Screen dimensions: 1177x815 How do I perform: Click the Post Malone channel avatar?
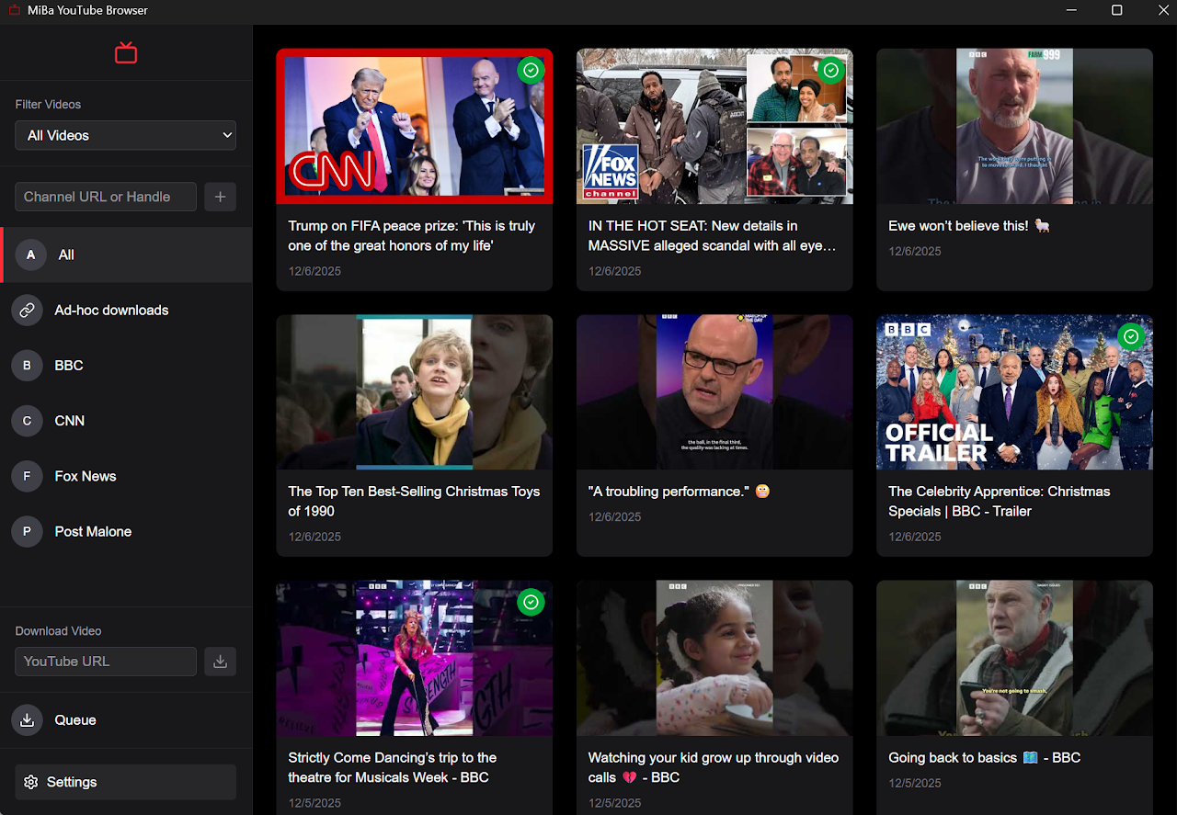(27, 531)
